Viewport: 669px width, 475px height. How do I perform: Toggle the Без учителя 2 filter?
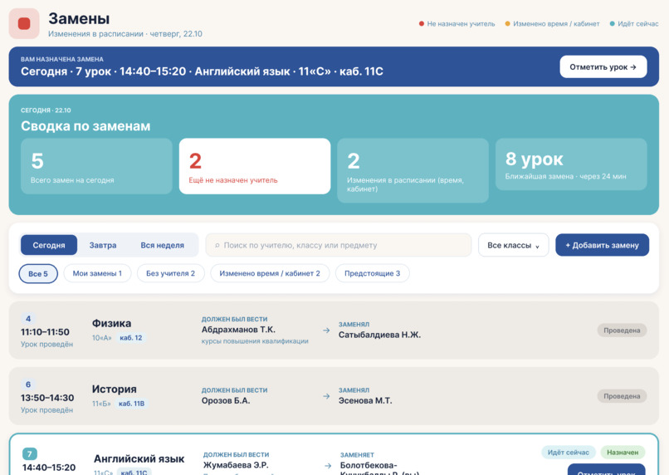click(171, 273)
